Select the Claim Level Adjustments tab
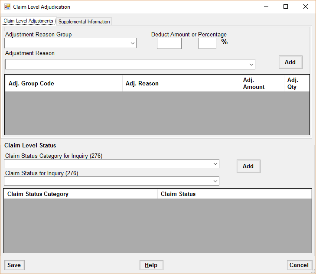Viewport: 316px width, 274px height. pyautogui.click(x=28, y=21)
